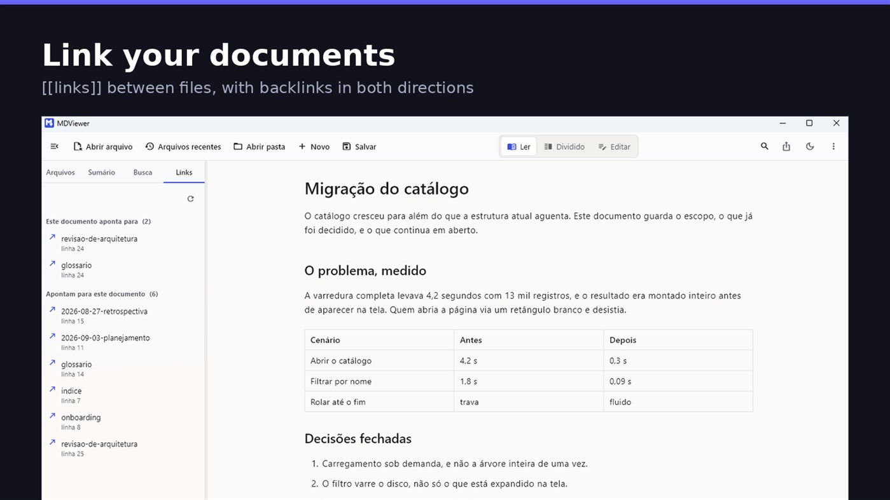Image resolution: width=890 pixels, height=500 pixels.
Task: Open the Sumário sidebar tab
Action: (x=102, y=172)
